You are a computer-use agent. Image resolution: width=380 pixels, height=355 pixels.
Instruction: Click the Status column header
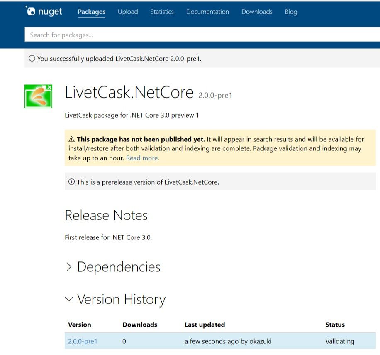click(x=335, y=325)
